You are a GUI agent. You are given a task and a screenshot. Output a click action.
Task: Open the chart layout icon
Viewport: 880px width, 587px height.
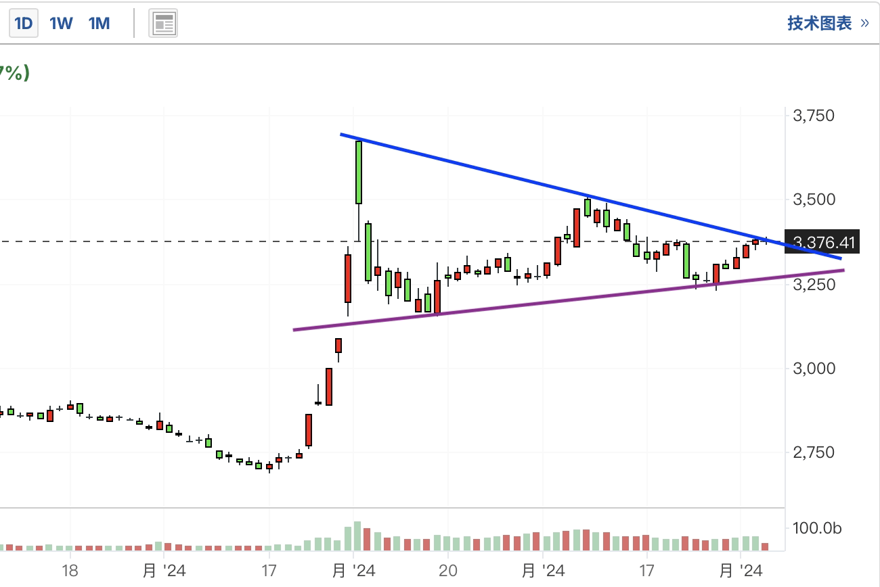163,24
